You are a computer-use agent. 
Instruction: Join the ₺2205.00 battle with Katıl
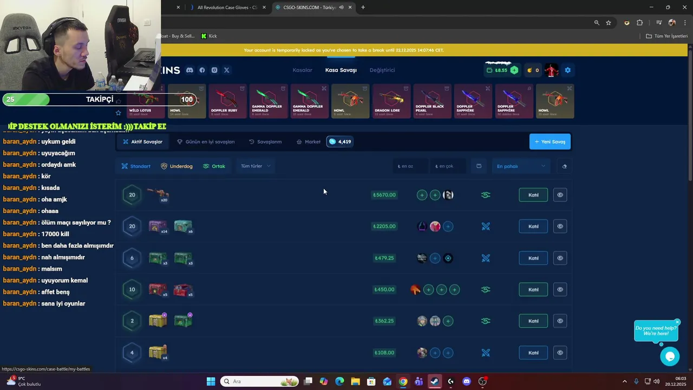point(533,226)
